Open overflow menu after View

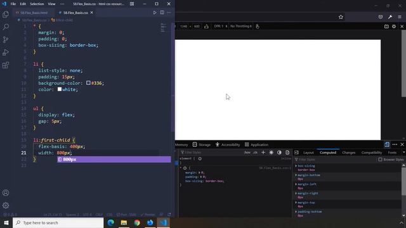(62, 4)
